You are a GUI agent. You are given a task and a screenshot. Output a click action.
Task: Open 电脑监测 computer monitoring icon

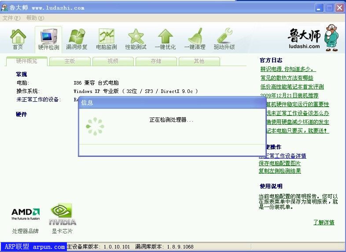[x=107, y=39]
